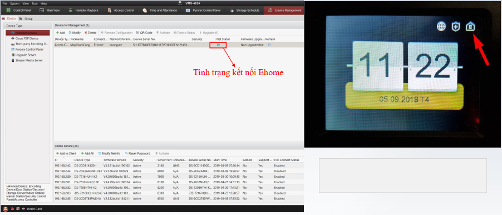Select Stream Media Server type
This screenshot has width=502, height=215.
pyautogui.click(x=27, y=60)
